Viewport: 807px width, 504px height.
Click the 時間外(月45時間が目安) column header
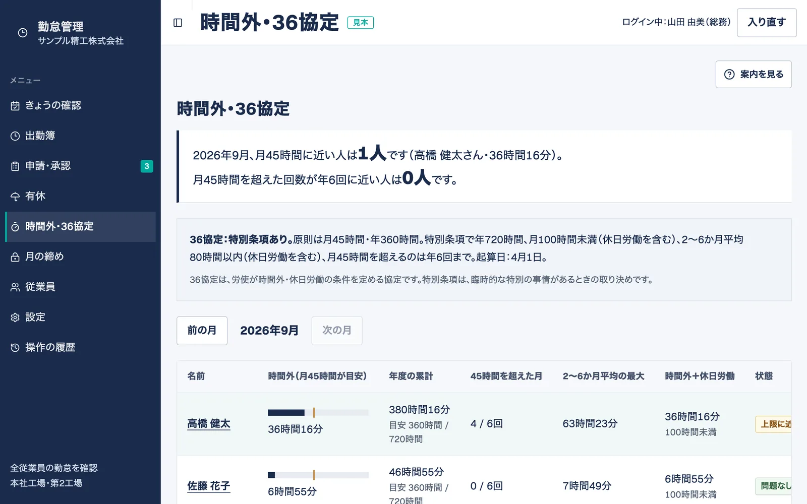coord(317,376)
